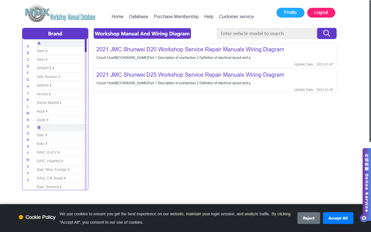Screen dimensions: 371x232
Task: Expand the BAIC BJEV brand
Action: [x=48, y=152]
